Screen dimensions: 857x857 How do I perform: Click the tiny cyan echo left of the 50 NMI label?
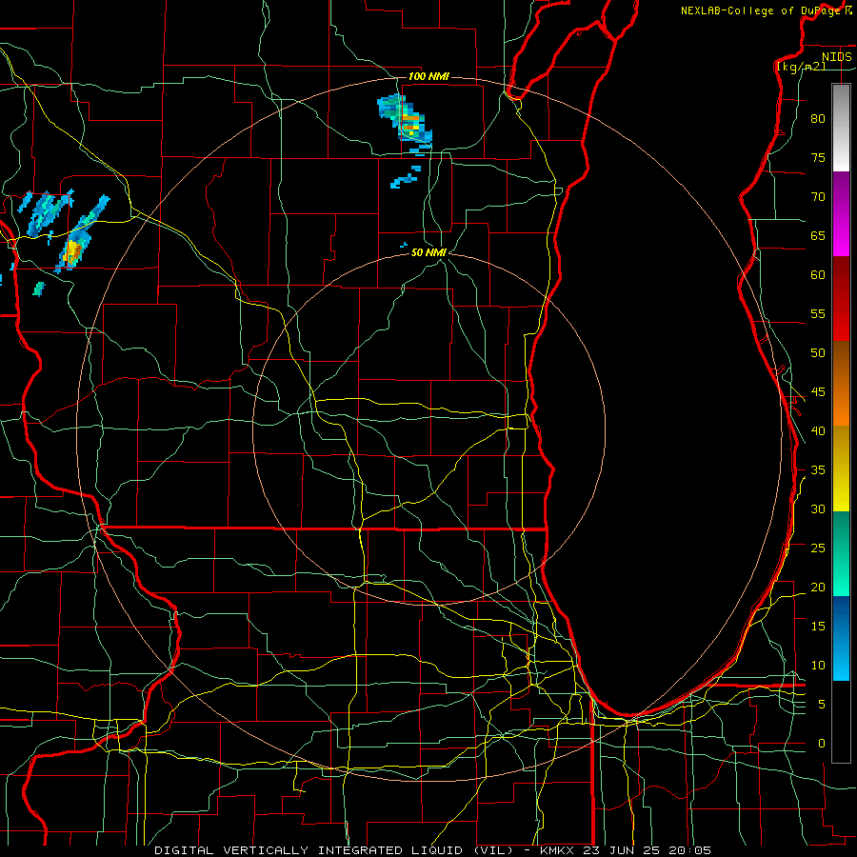click(x=404, y=245)
